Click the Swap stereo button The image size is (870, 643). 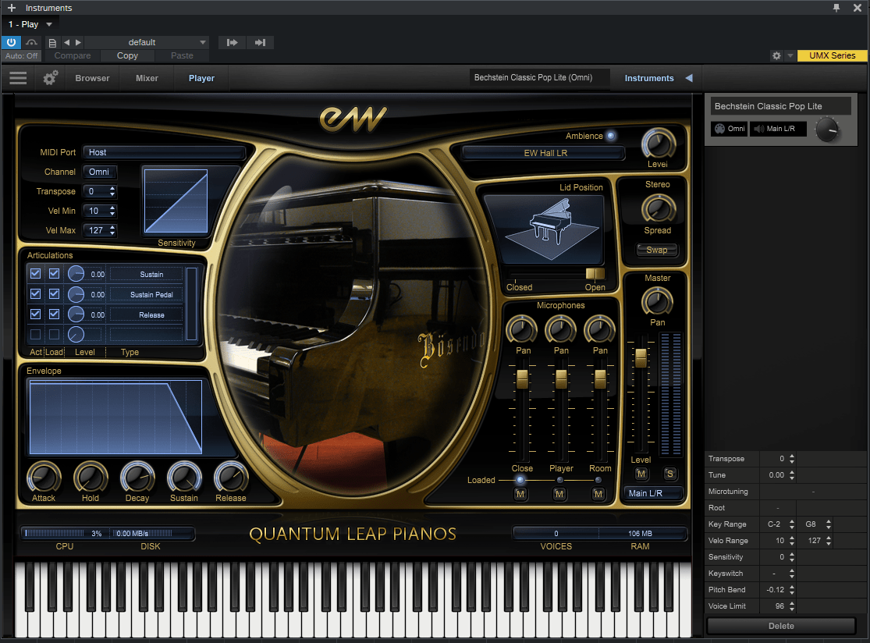657,250
